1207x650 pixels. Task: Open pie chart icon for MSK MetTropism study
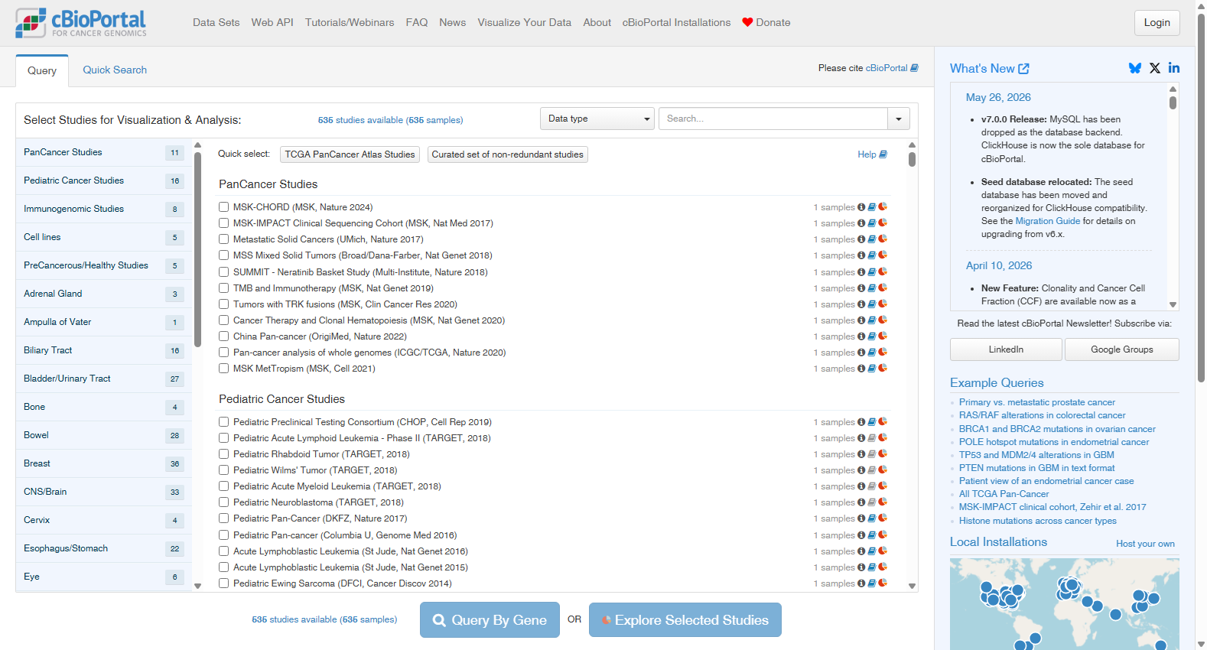coord(883,369)
